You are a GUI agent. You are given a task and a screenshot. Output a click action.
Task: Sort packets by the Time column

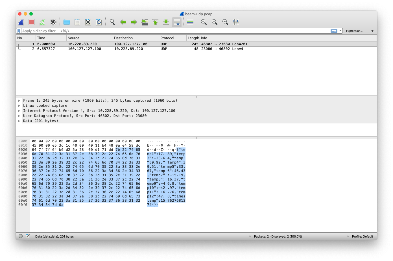pyautogui.click(x=51, y=38)
